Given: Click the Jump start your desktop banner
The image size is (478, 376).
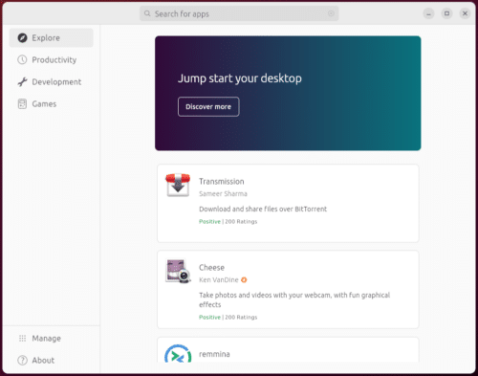Looking at the screenshot, I should click(288, 93).
